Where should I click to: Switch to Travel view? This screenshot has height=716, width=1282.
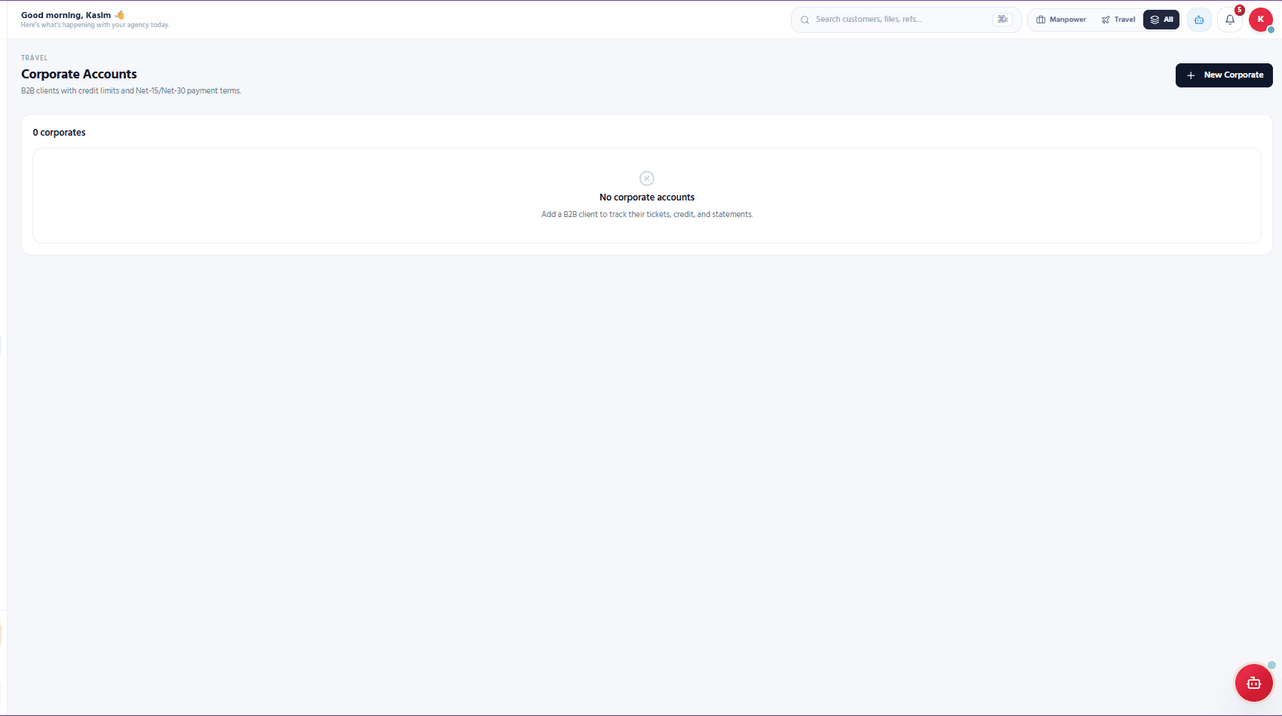[x=1118, y=20]
